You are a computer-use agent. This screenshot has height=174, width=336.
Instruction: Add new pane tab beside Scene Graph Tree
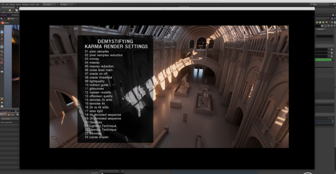pos(16,111)
